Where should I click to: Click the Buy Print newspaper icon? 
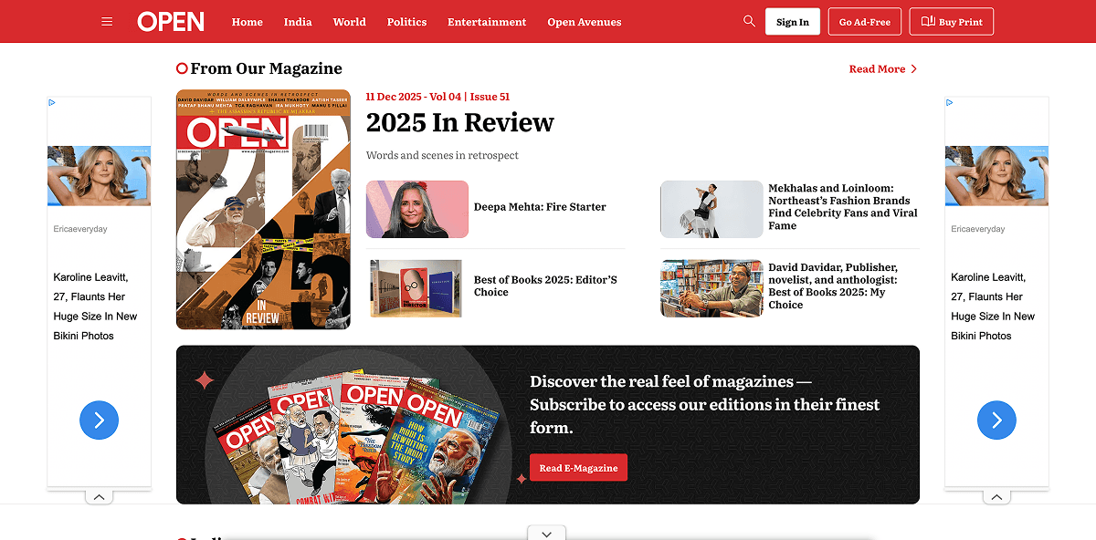925,21
